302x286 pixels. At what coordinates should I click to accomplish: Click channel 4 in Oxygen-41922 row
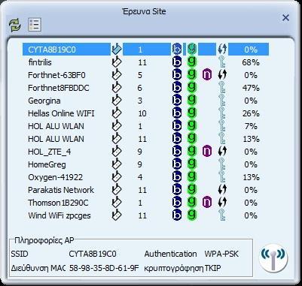[x=140, y=177]
